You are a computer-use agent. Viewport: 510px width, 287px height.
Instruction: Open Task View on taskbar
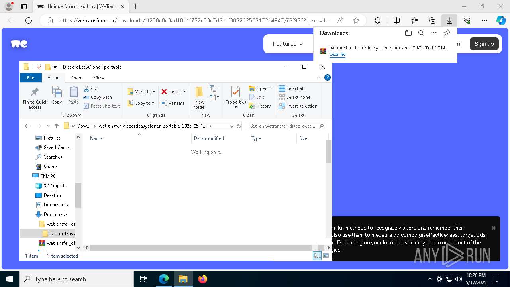pyautogui.click(x=143, y=279)
